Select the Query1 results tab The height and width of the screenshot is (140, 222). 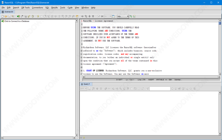point(87,84)
